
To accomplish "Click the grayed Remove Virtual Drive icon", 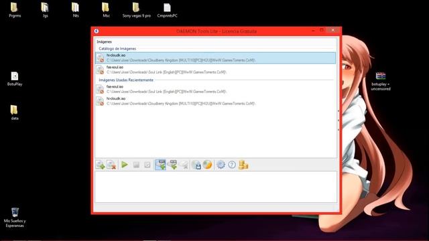I will click(x=184, y=165).
